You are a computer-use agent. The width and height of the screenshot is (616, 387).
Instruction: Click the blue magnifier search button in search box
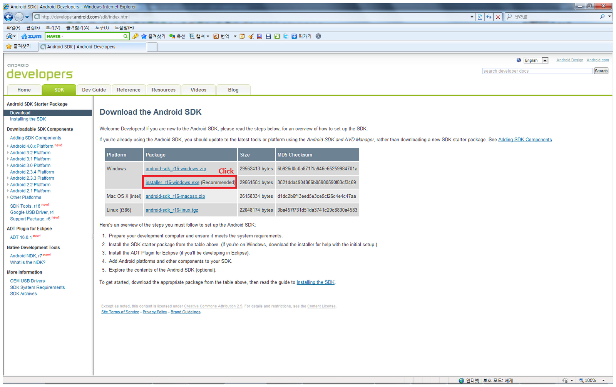(602, 17)
